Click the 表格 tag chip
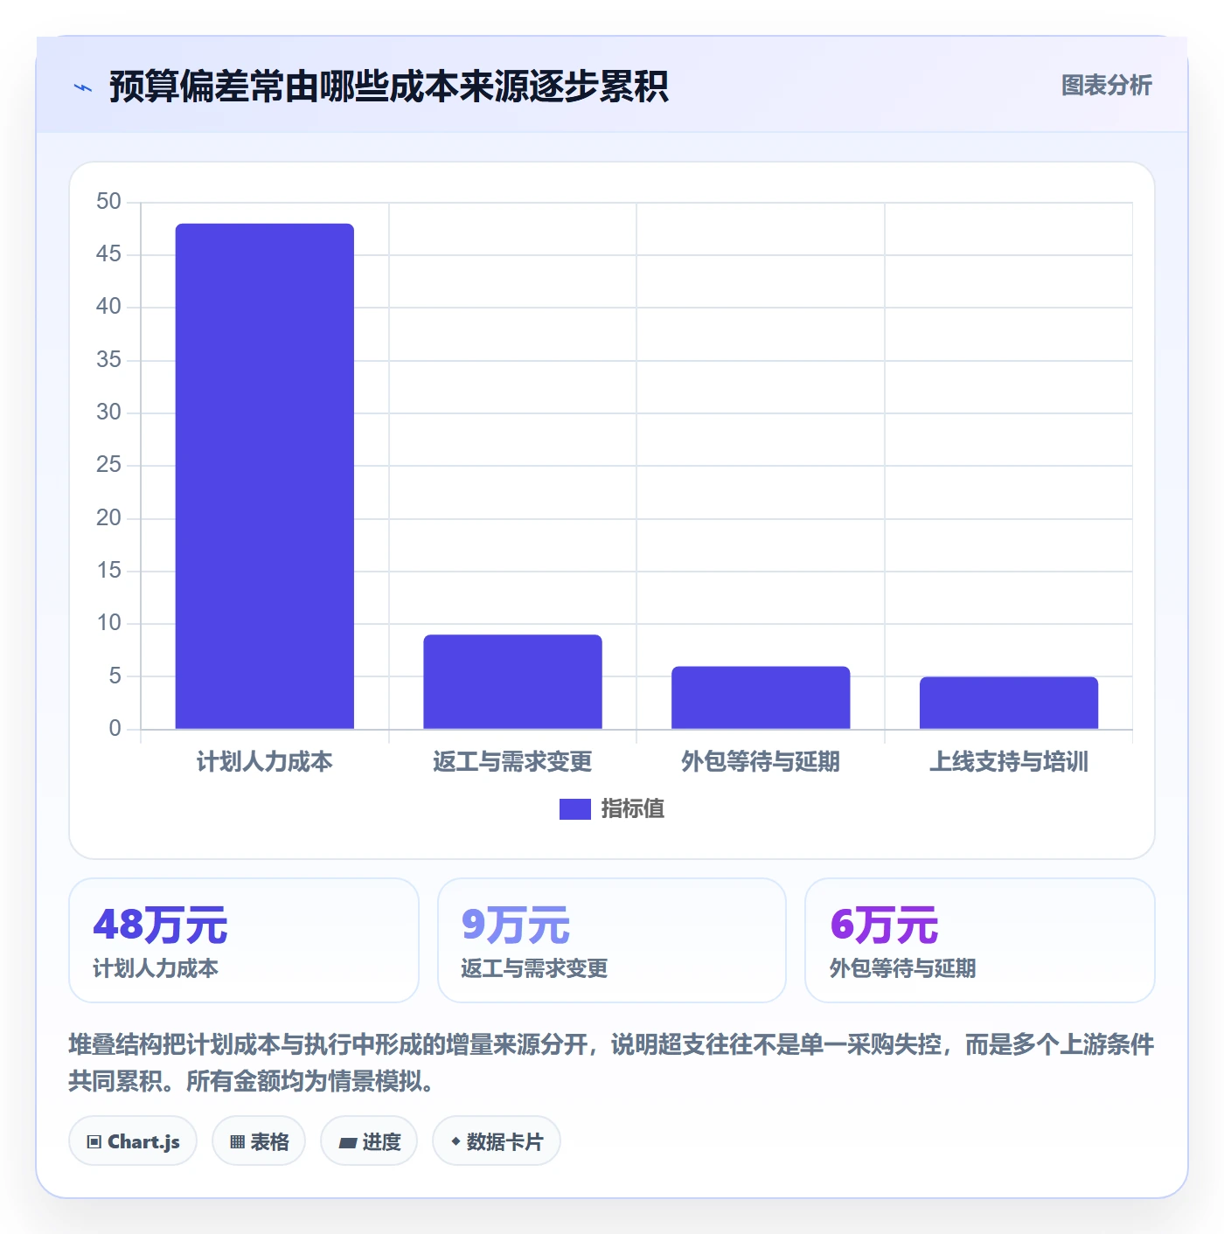 click(259, 1141)
